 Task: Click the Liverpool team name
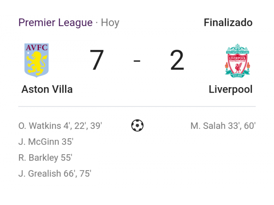coord(231,90)
